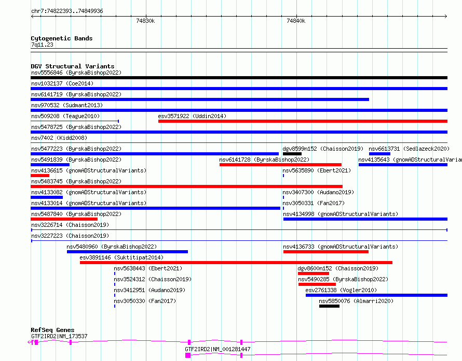
Task: Select the blue nsv5480960 variant bar
Action: click(127, 252)
